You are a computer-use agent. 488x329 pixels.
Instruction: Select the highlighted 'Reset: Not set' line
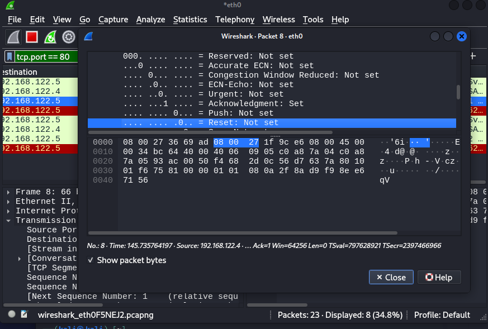coord(272,123)
